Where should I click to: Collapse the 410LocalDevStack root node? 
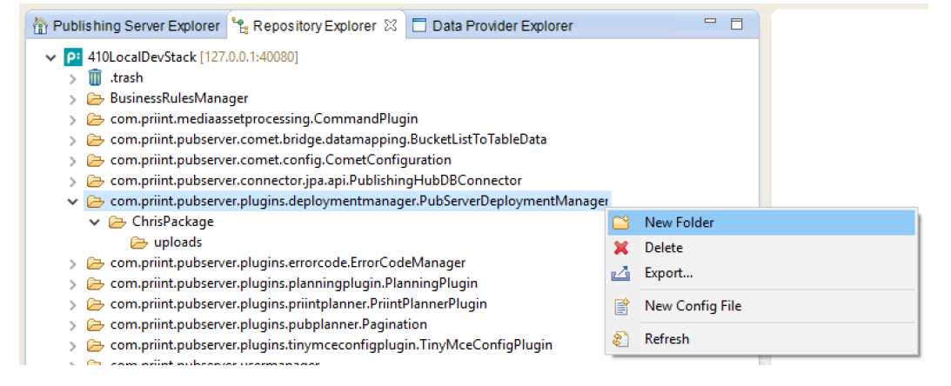click(x=51, y=57)
